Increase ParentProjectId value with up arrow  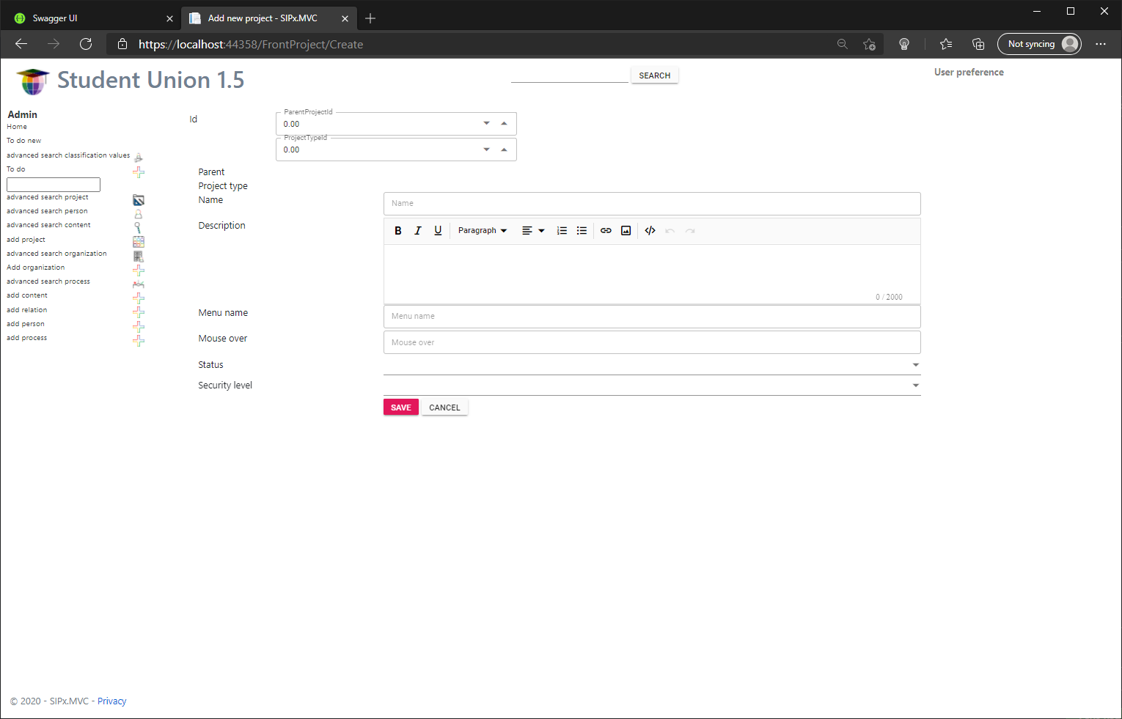click(x=504, y=123)
